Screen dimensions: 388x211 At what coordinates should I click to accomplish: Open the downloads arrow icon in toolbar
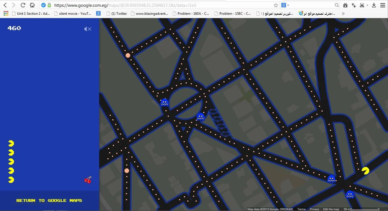374,5
